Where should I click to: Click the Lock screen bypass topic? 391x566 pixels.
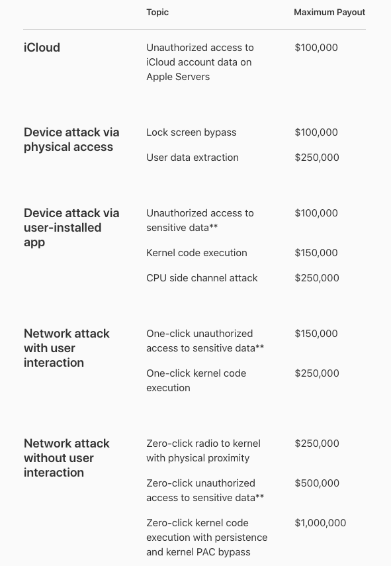[191, 132]
